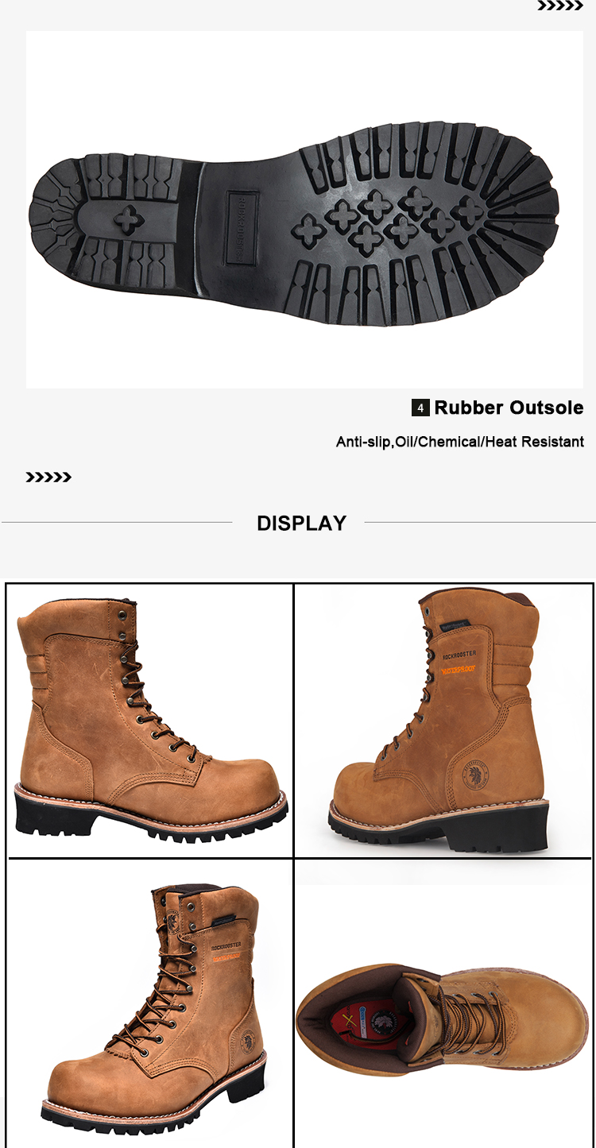Click the chevron arrows icon below description

pyautogui.click(x=48, y=477)
